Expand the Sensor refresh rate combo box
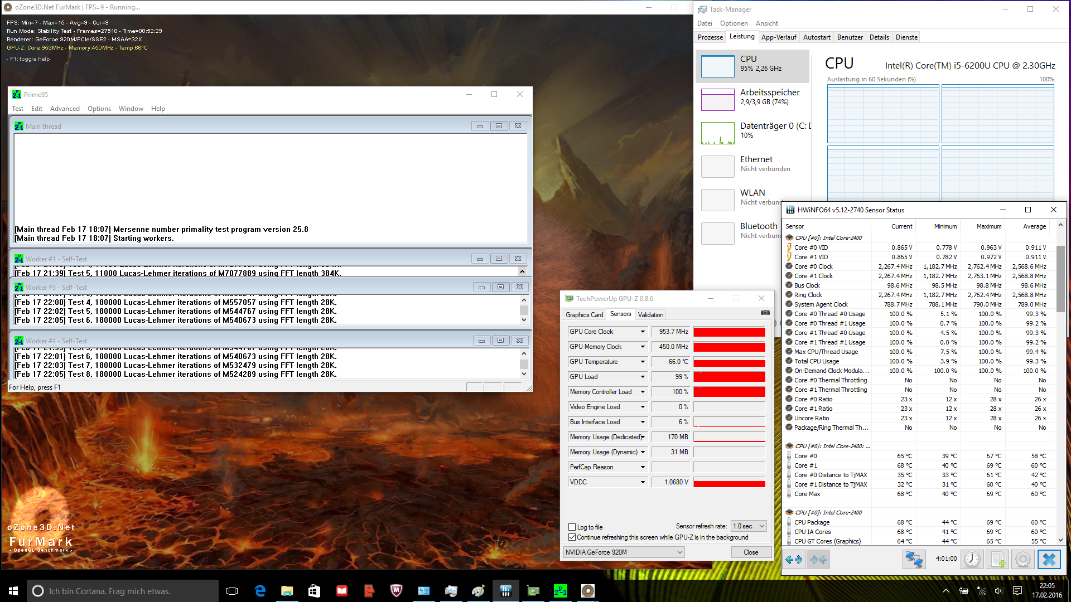This screenshot has width=1071, height=602. click(x=761, y=526)
